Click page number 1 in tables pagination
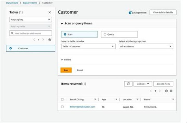This screenshot has width=187, height=123. (39, 40)
